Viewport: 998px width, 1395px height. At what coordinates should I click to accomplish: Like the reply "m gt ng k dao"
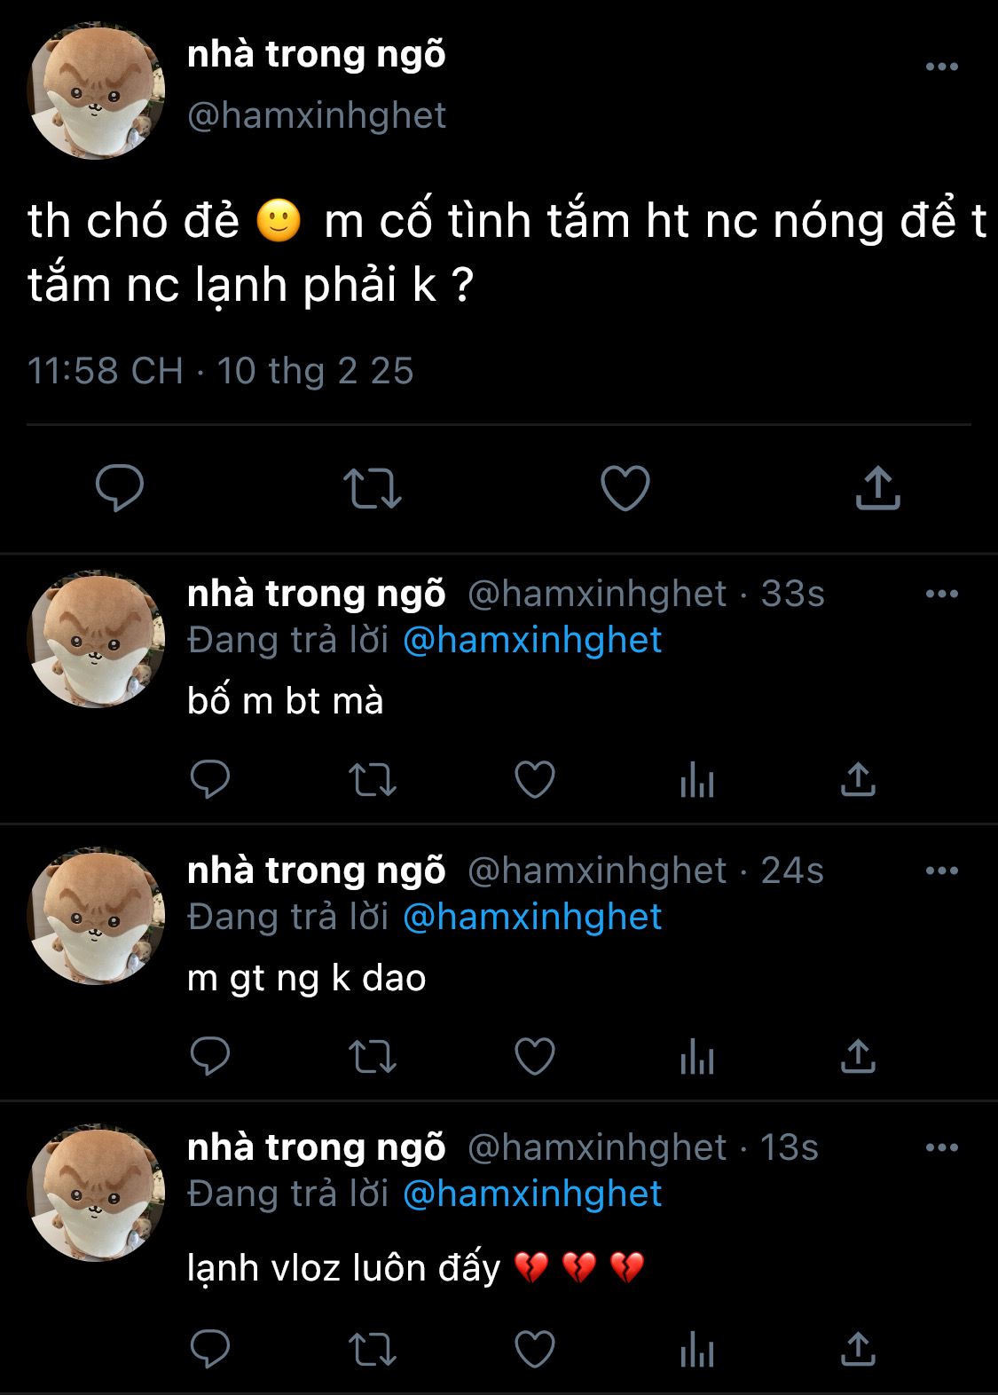point(535,1057)
